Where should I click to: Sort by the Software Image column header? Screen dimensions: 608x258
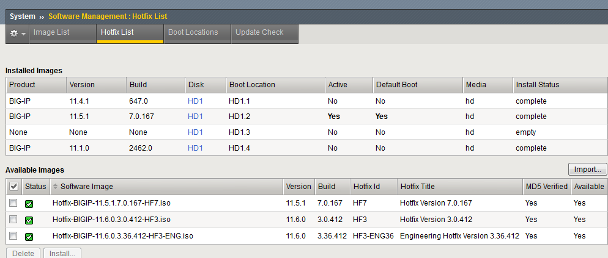pyautogui.click(x=167, y=187)
